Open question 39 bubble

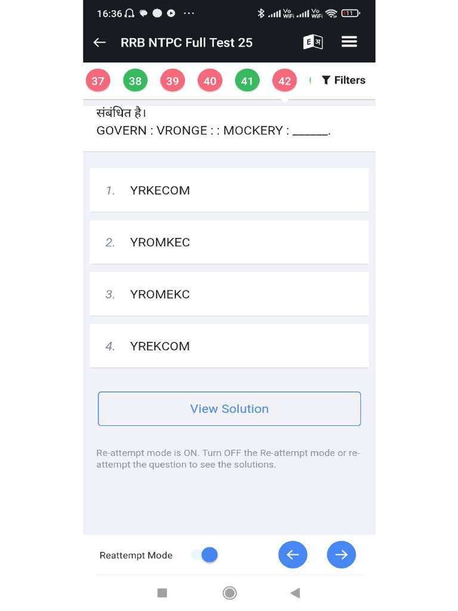[x=172, y=81]
